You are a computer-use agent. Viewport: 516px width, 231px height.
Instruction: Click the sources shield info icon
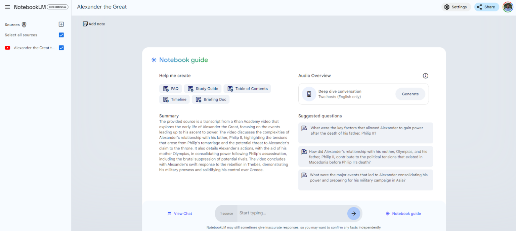pos(24,25)
